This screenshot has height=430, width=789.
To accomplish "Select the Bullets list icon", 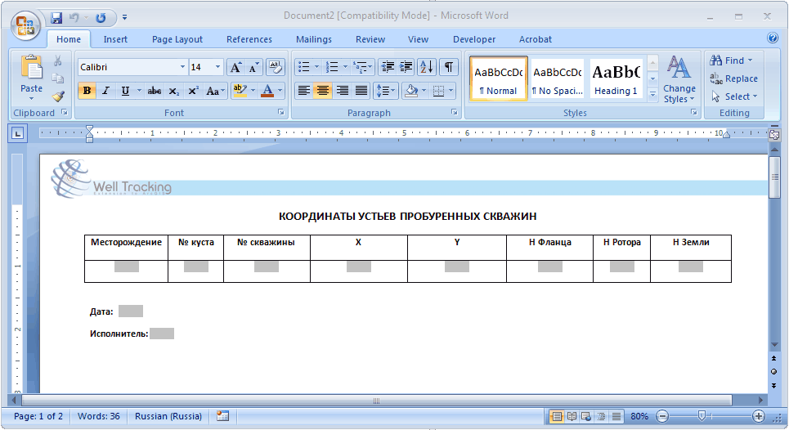I will (x=303, y=67).
